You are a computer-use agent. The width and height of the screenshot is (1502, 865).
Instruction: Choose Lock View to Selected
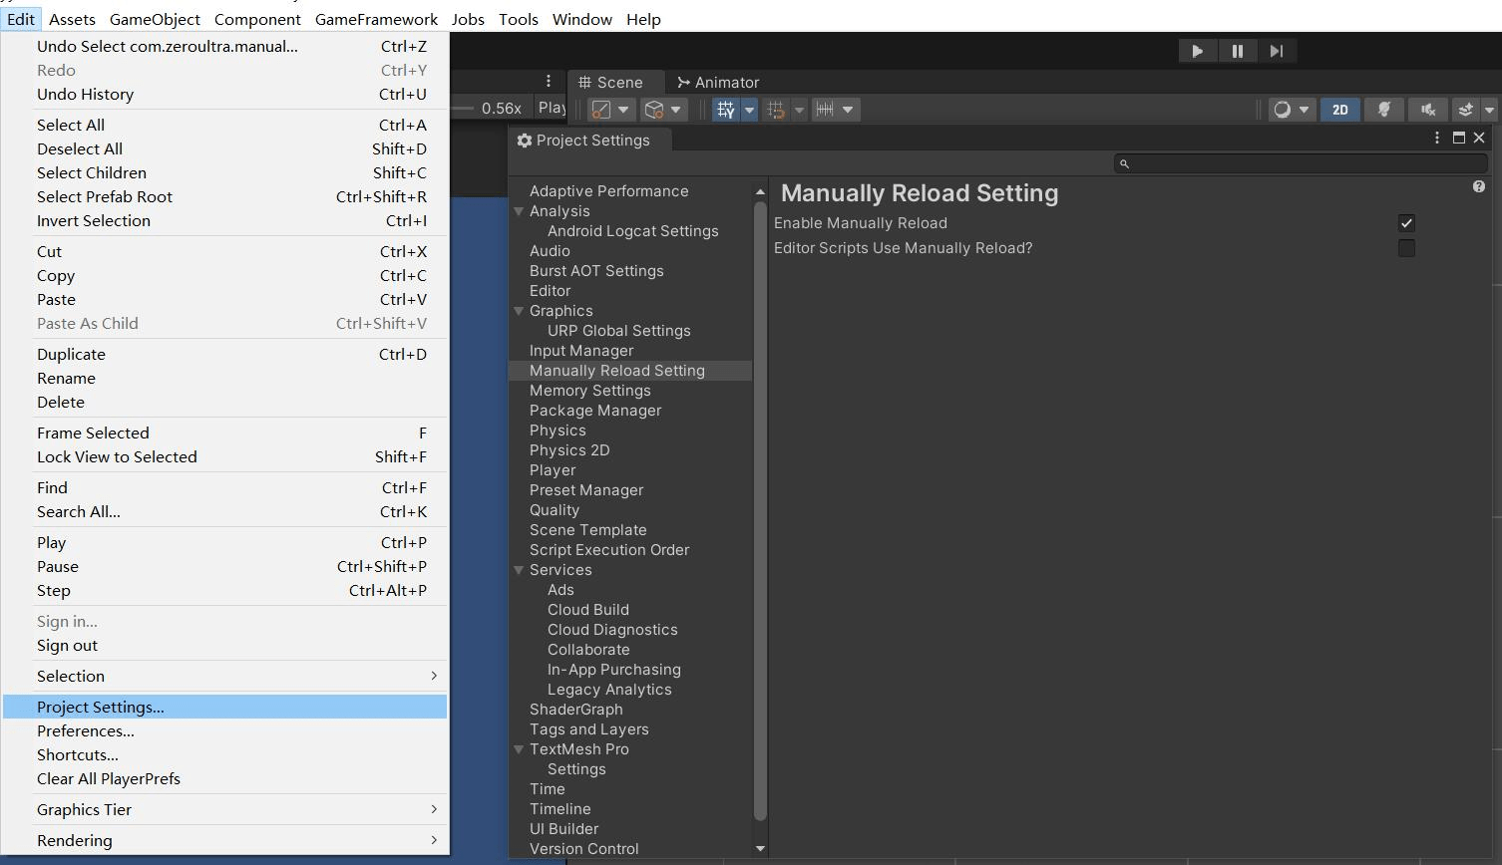tap(224, 457)
